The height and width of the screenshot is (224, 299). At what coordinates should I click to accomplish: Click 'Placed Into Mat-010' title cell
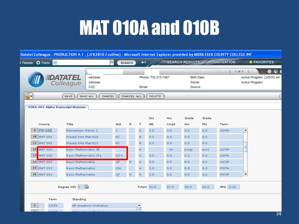89,137
